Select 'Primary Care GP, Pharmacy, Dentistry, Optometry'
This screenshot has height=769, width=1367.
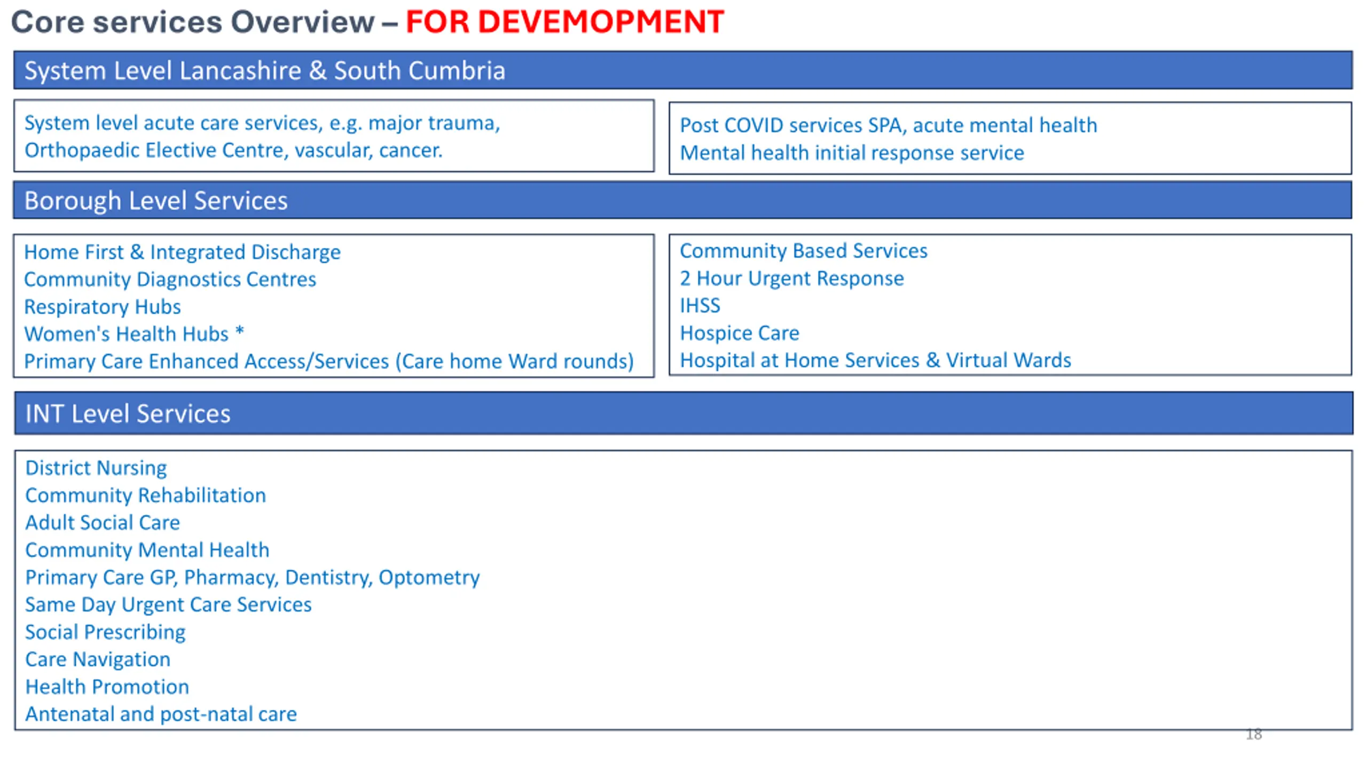click(x=252, y=578)
